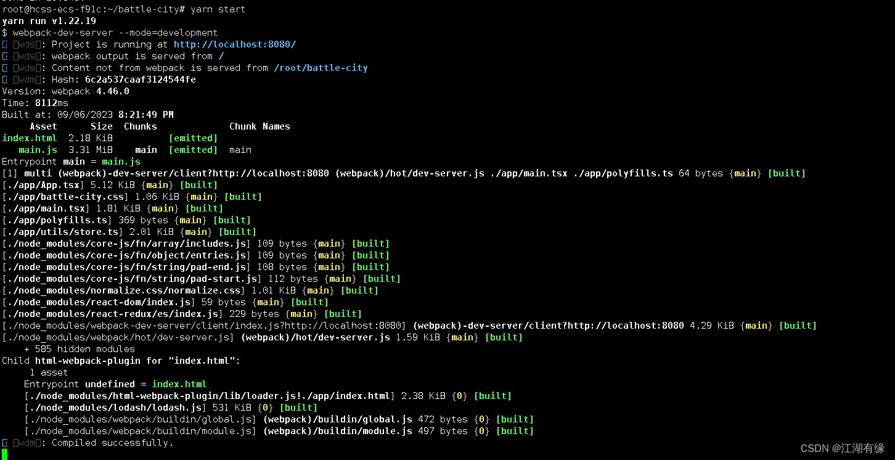Select the built-at timestamp 8:21:49 PM
Viewport: 895px width, 460px height.
tap(146, 115)
